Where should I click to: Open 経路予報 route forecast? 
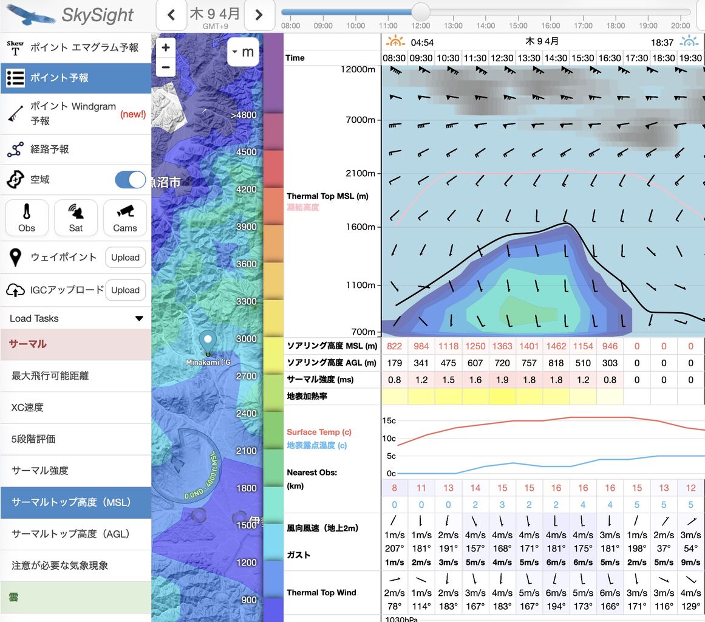tap(75, 149)
